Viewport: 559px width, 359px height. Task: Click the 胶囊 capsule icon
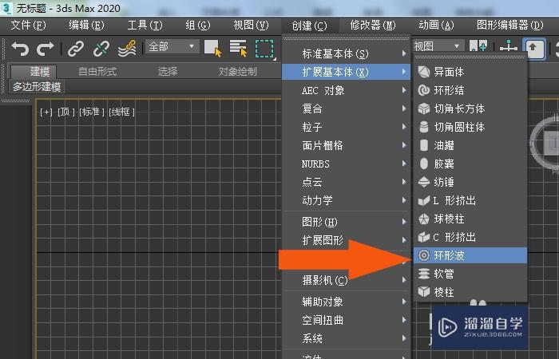point(424,164)
